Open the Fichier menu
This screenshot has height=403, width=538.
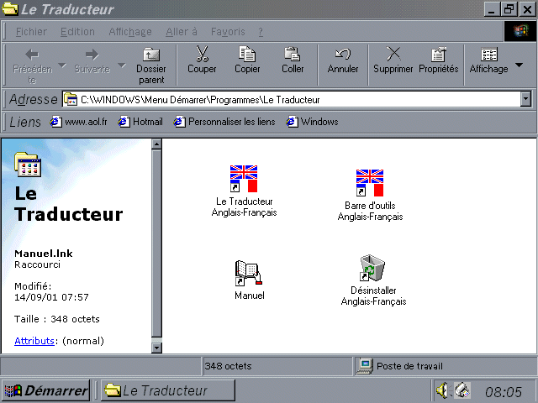click(x=31, y=32)
